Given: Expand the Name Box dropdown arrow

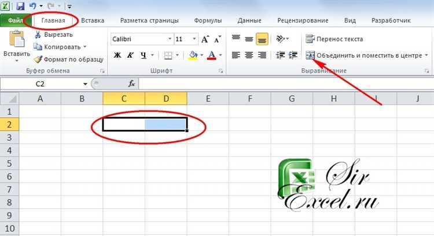Looking at the screenshot, I should 85,84.
